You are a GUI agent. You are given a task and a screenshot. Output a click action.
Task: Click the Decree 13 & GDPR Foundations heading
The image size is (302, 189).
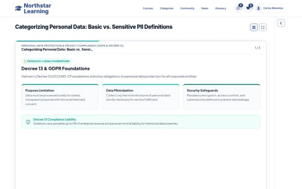point(56,69)
